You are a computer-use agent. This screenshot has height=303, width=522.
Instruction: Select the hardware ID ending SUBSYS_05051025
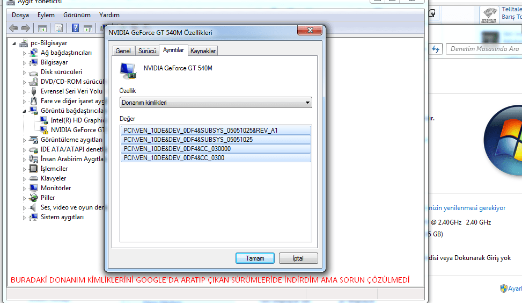point(216,140)
